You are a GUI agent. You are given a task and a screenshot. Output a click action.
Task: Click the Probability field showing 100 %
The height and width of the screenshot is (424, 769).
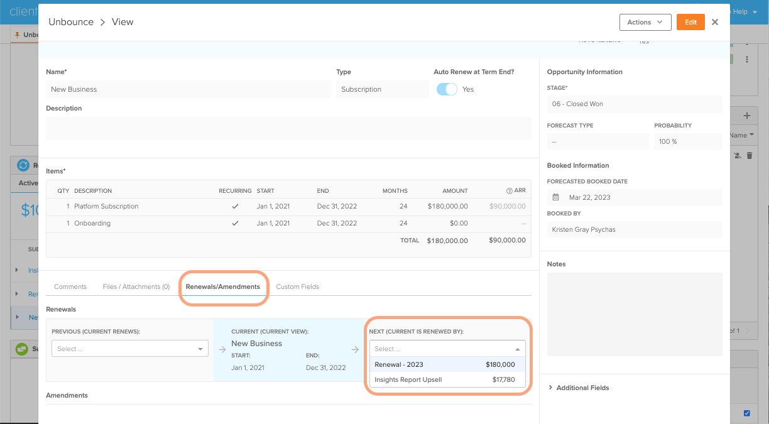click(x=688, y=141)
